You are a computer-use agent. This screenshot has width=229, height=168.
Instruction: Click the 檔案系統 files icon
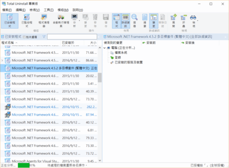point(112,52)
